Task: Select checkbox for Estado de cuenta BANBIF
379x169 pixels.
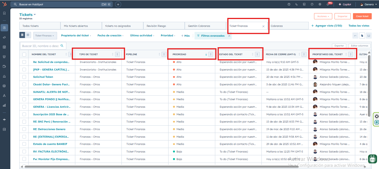Action: tap(24, 144)
